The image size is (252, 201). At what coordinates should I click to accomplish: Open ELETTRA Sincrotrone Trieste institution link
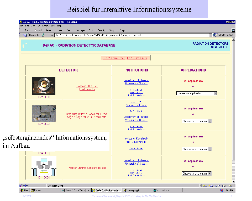point(136,104)
